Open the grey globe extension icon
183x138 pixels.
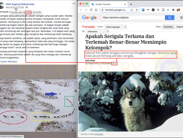coord(158,10)
